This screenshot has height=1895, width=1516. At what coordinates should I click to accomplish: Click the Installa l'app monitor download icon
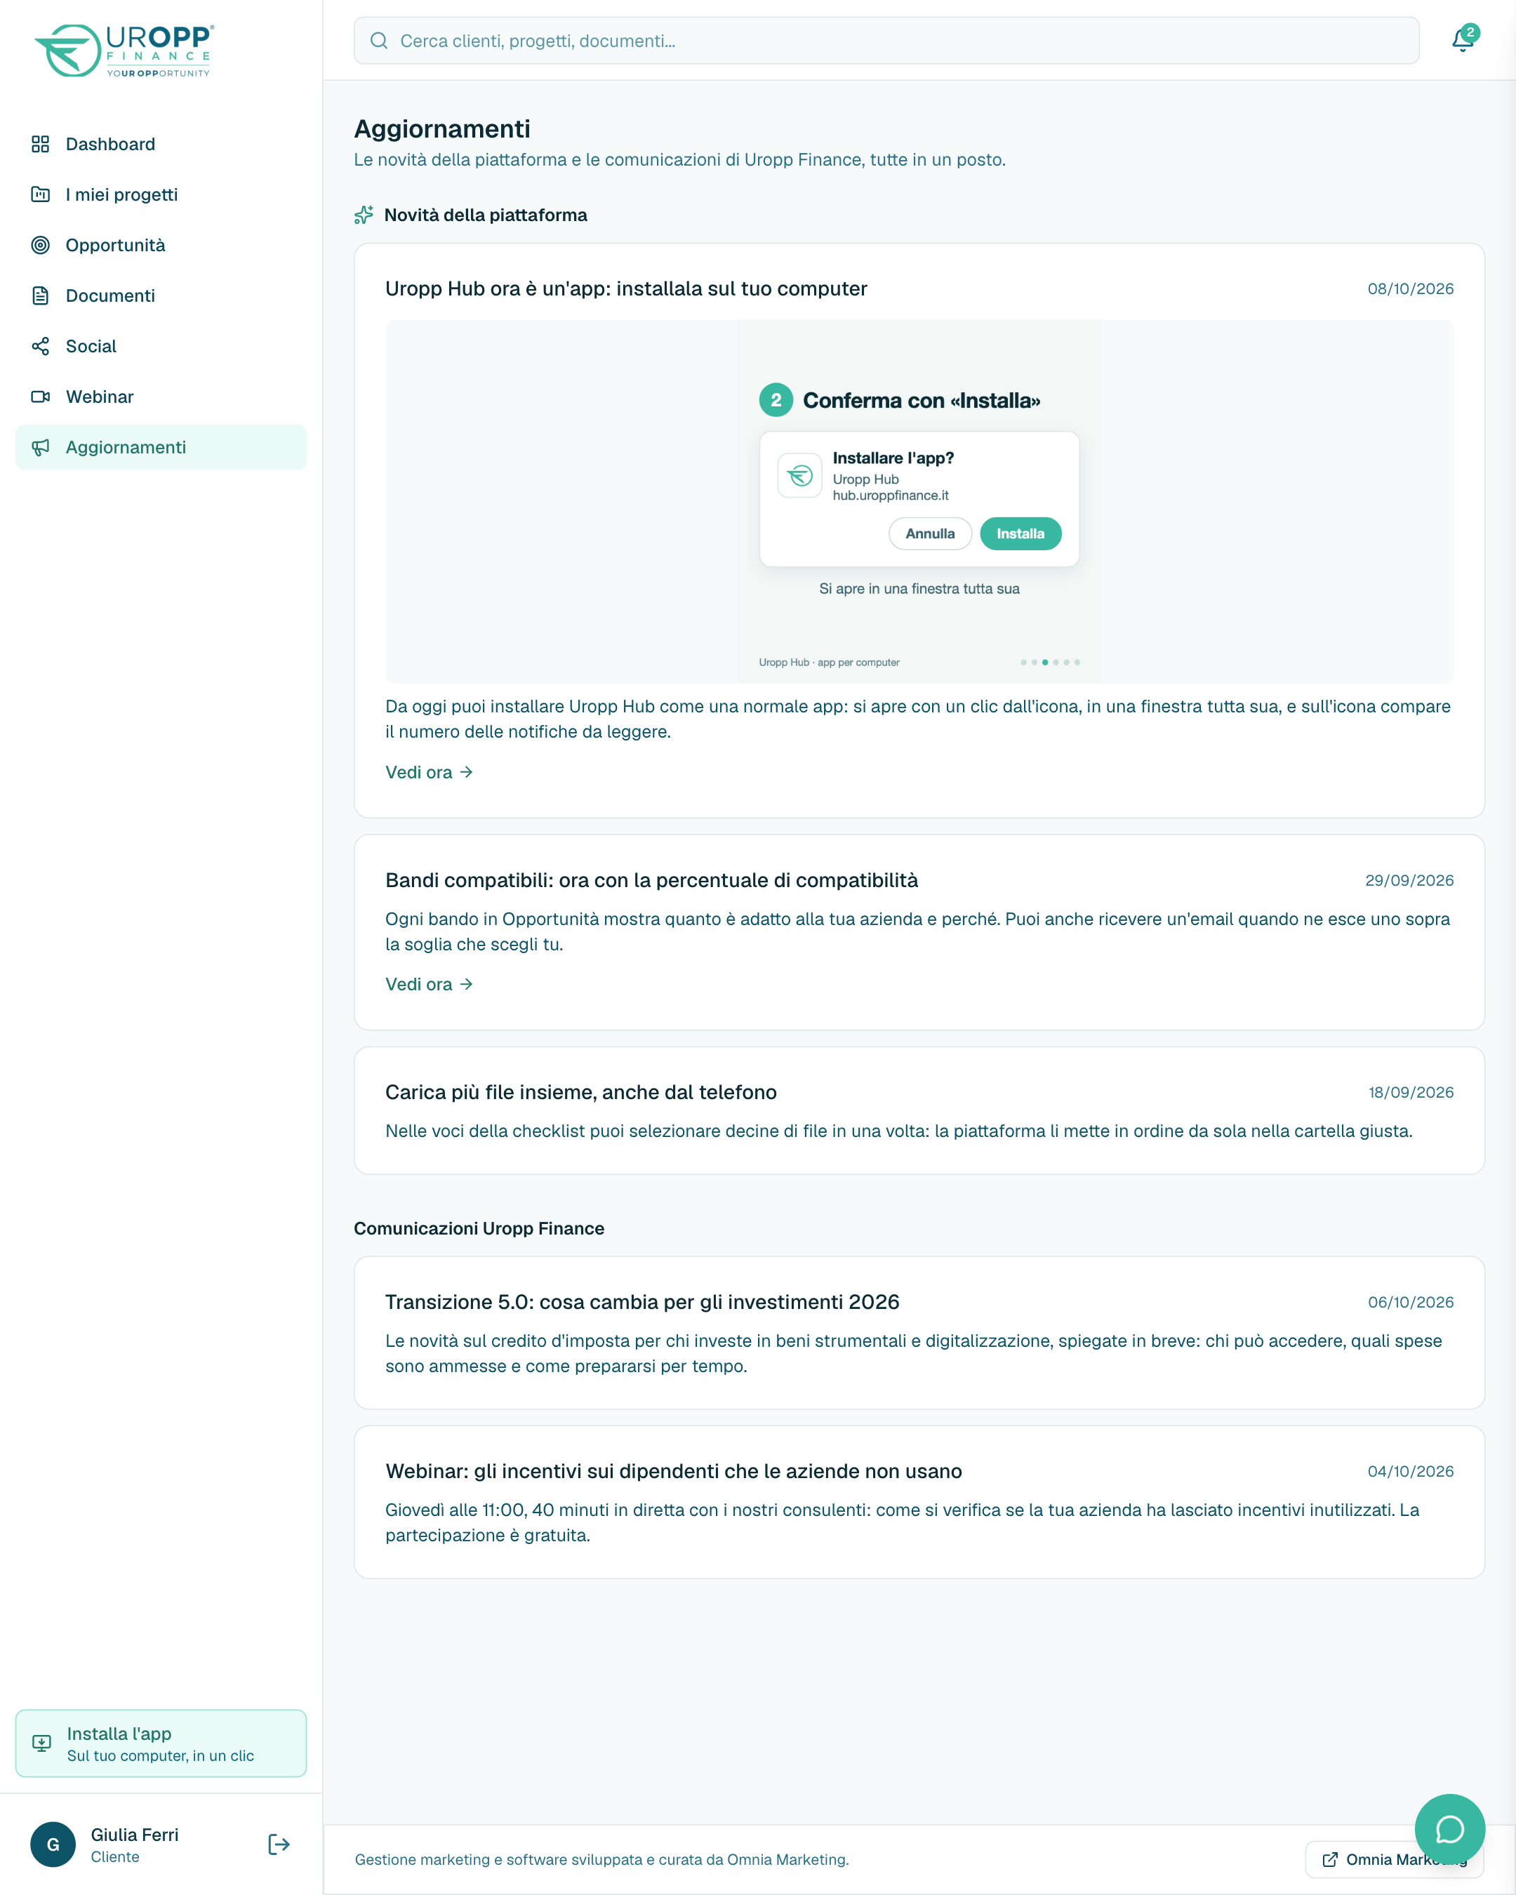(x=41, y=1743)
